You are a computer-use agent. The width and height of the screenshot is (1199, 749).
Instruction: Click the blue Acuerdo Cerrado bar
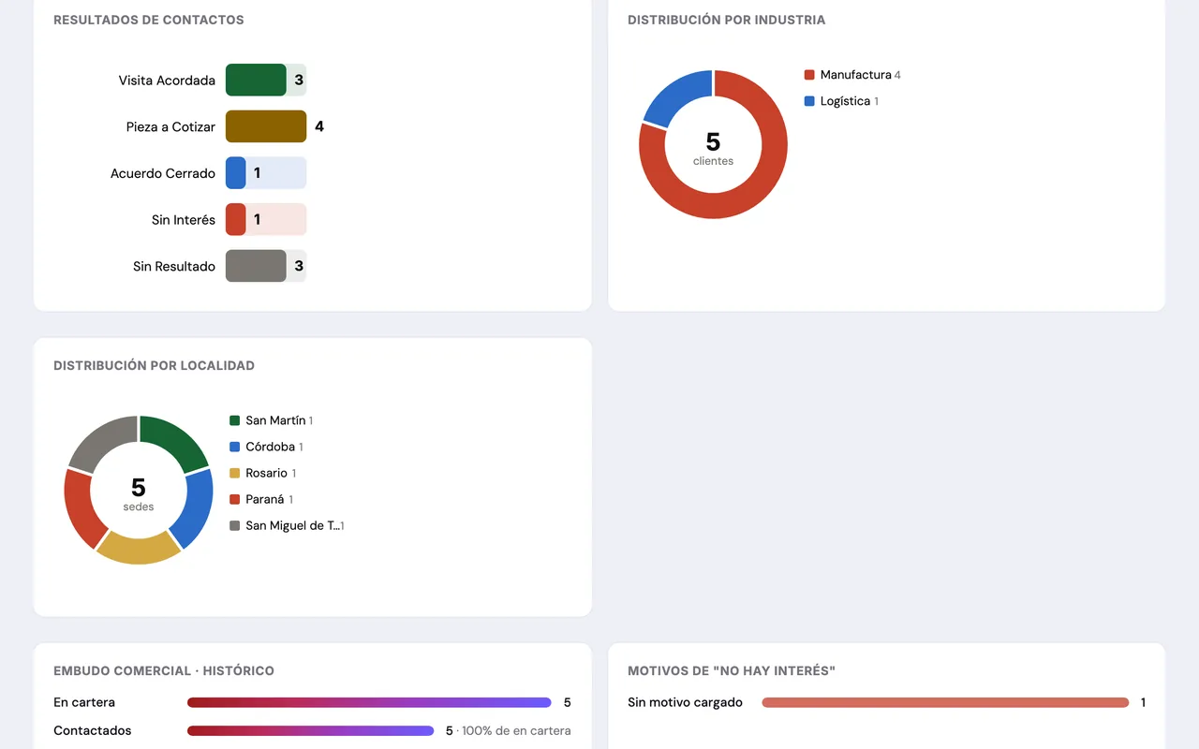pos(236,173)
